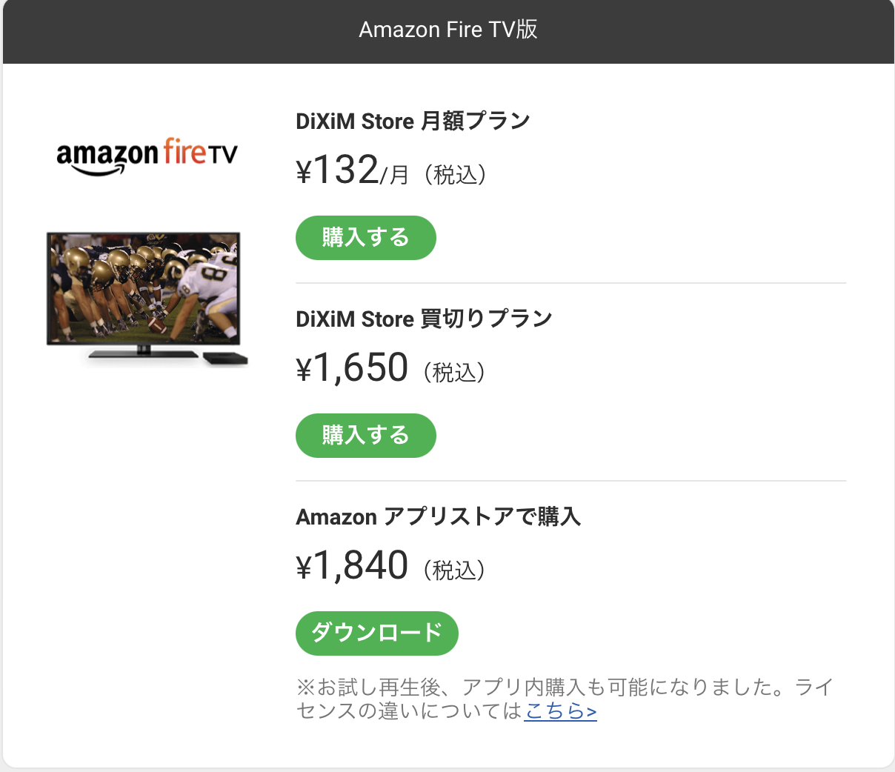Open the こちら> license details link

point(559,711)
